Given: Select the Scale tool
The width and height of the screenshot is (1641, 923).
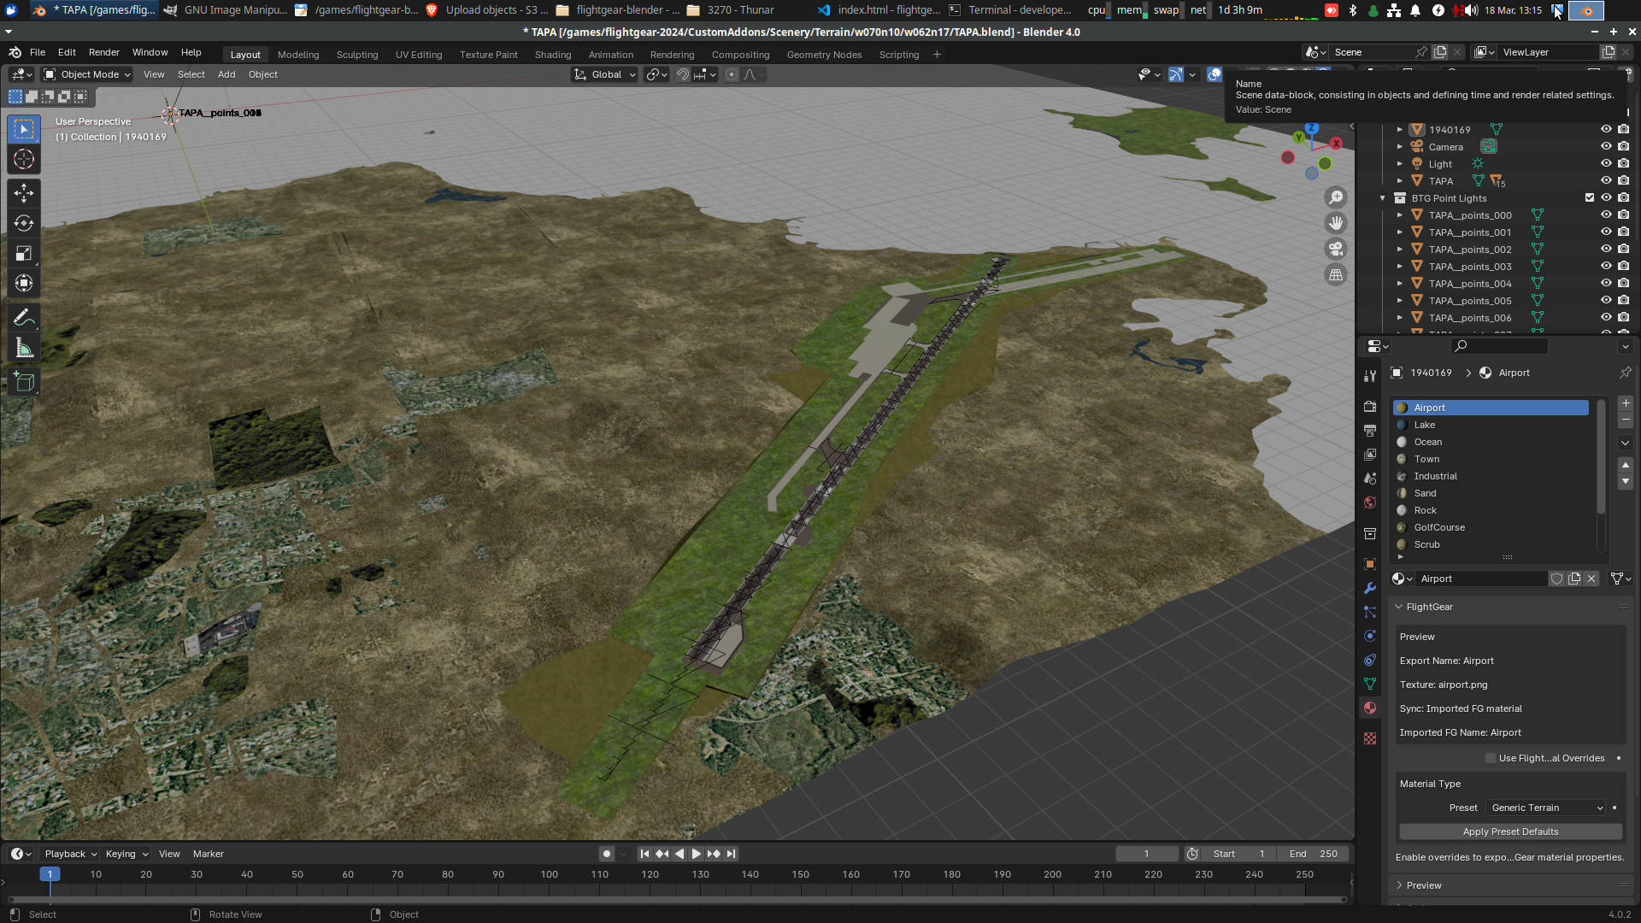Looking at the screenshot, I should pos(24,253).
